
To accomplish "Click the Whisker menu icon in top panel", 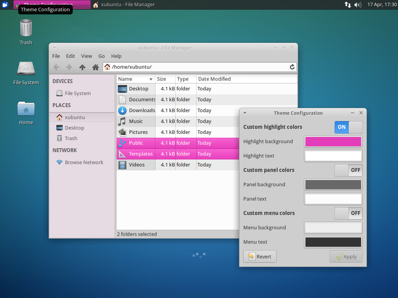I will tap(6, 5).
